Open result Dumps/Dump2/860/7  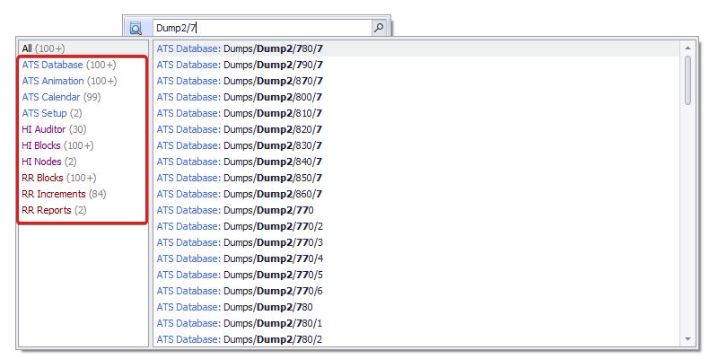coord(416,194)
